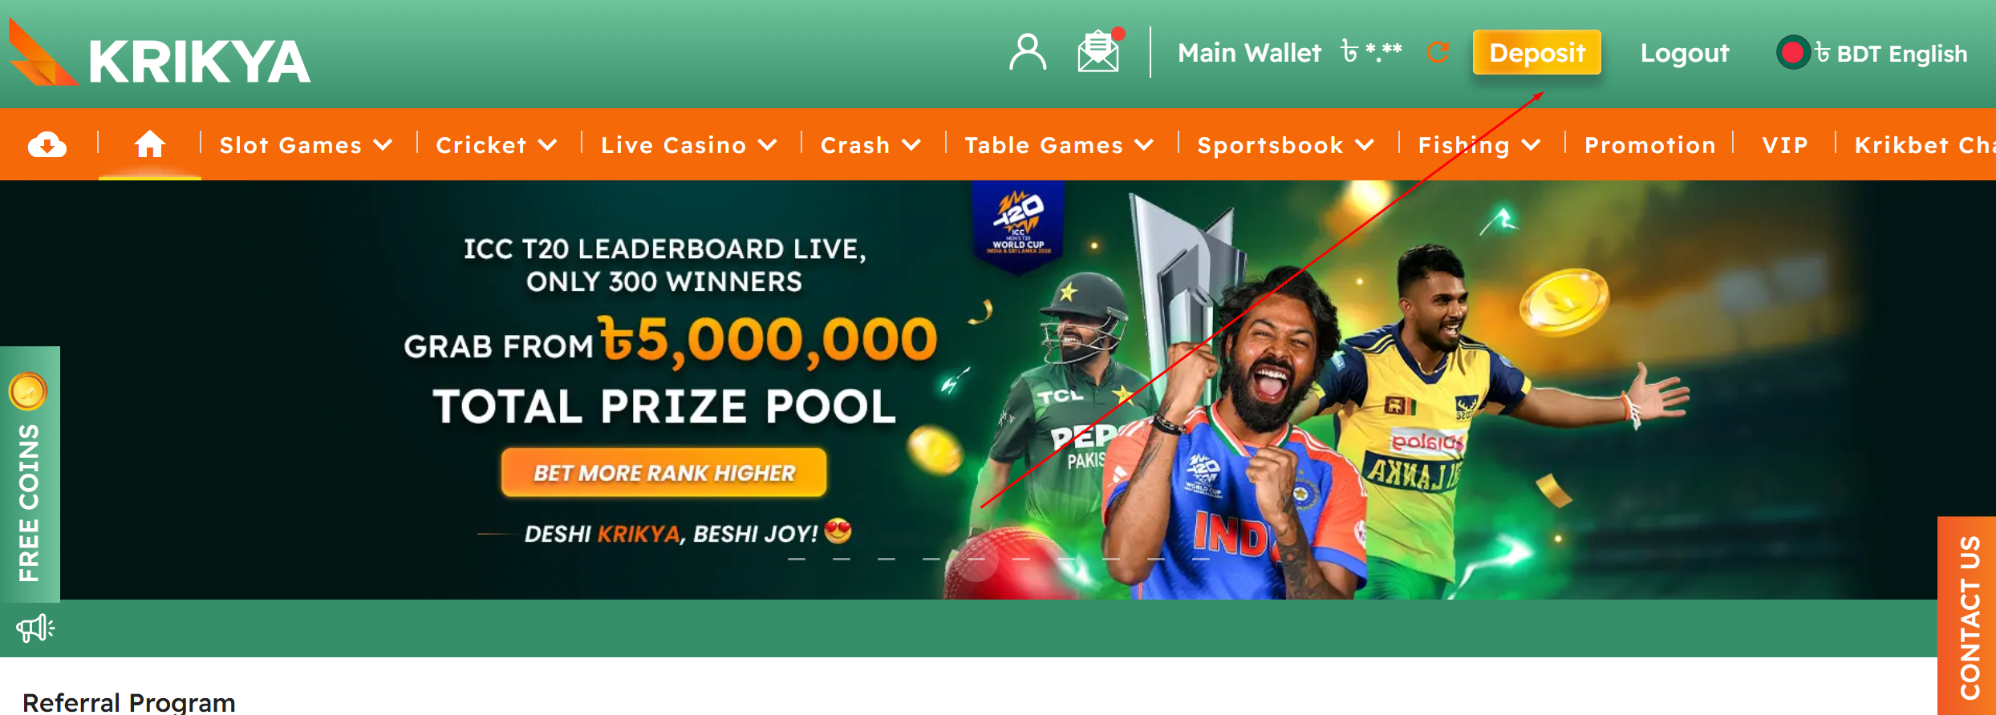The width and height of the screenshot is (1996, 715).
Task: Click the Deposit button
Action: [1537, 52]
